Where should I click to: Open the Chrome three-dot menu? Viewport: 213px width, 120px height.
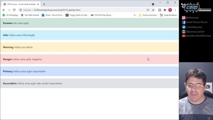(x=175, y=10)
